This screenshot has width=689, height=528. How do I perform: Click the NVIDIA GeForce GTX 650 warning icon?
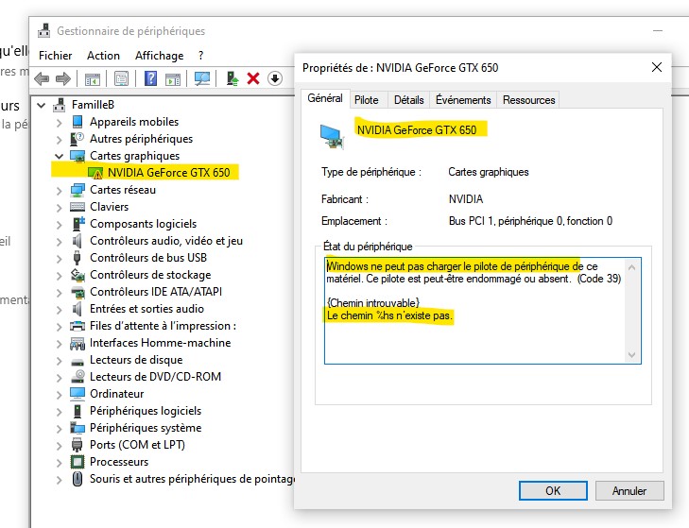click(x=95, y=173)
